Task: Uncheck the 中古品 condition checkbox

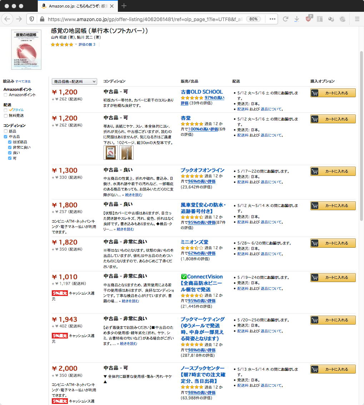Action: pyautogui.click(x=5, y=137)
